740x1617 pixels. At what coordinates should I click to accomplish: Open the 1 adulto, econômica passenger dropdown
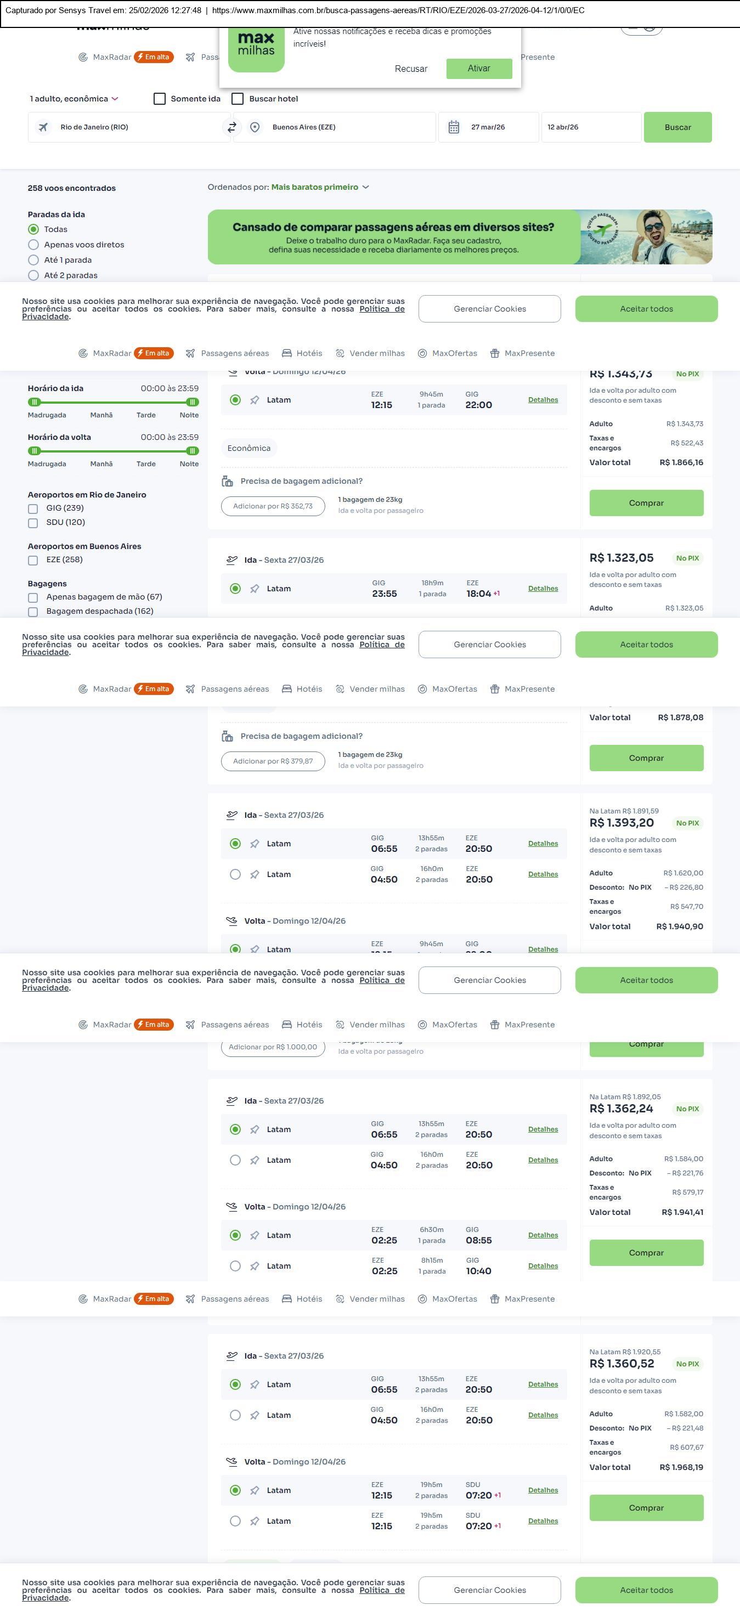(74, 99)
